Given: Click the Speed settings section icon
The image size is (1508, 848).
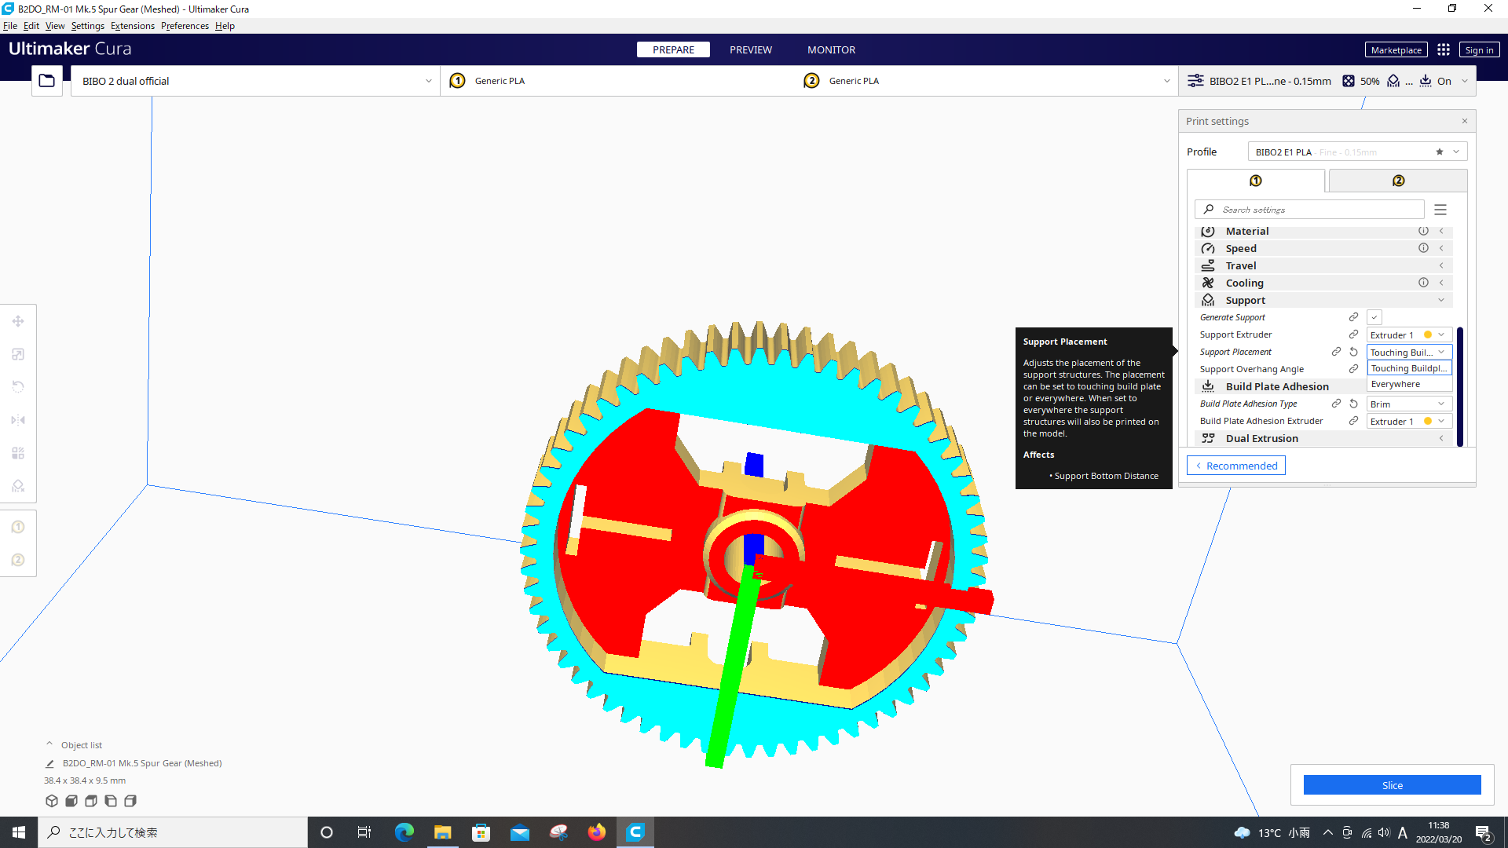Looking at the screenshot, I should pyautogui.click(x=1208, y=248).
